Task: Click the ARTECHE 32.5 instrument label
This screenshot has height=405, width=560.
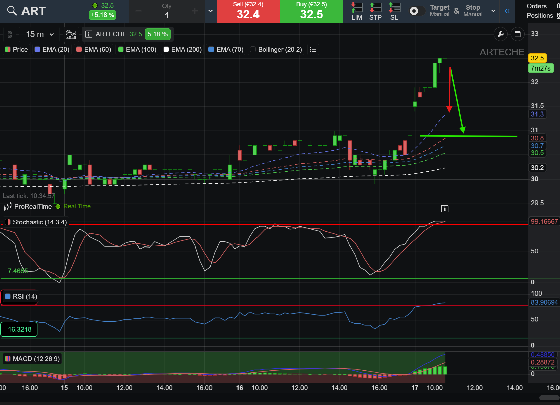Action: point(119,34)
